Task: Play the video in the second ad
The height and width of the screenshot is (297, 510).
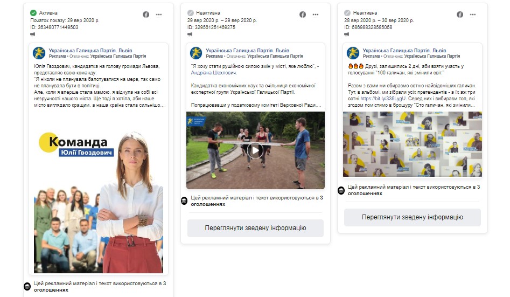Action: pyautogui.click(x=255, y=150)
